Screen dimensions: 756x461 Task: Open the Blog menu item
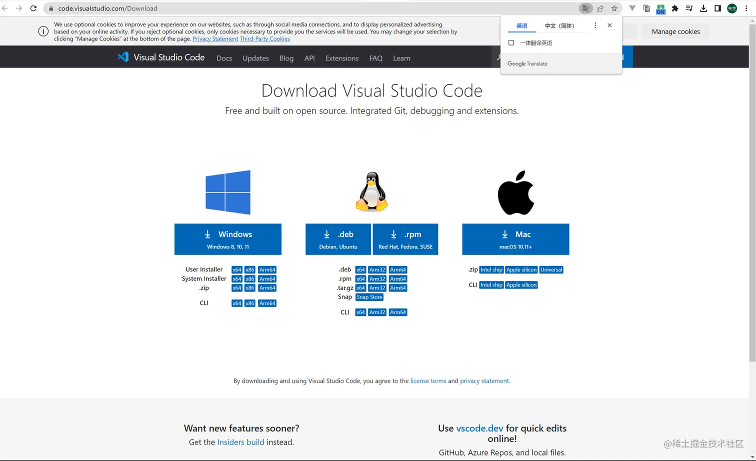coord(286,58)
